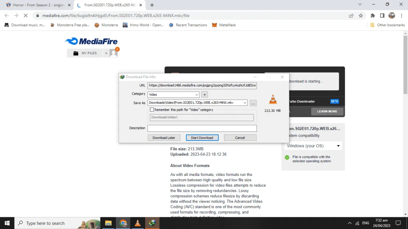Open the notification center icon
This screenshot has height=229, width=408.
pyautogui.click(x=398, y=223)
